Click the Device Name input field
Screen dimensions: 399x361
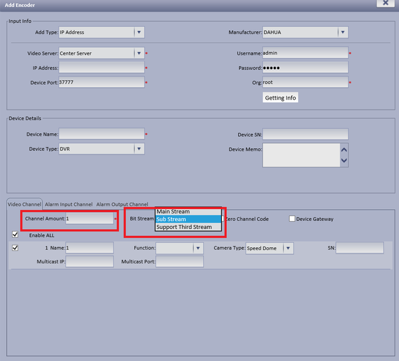(x=102, y=134)
